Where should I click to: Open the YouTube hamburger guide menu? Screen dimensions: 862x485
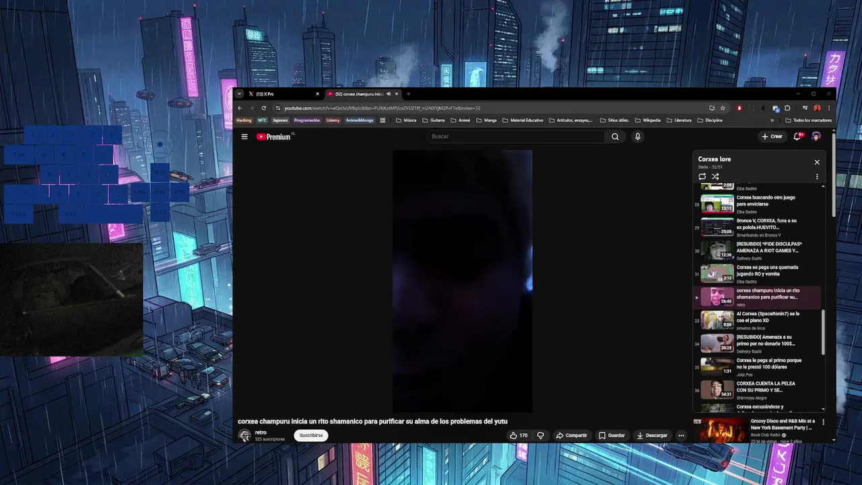click(x=244, y=137)
